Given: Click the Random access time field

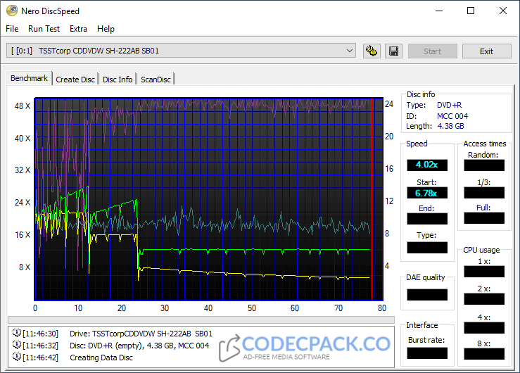Looking at the screenshot, I should coord(484,165).
